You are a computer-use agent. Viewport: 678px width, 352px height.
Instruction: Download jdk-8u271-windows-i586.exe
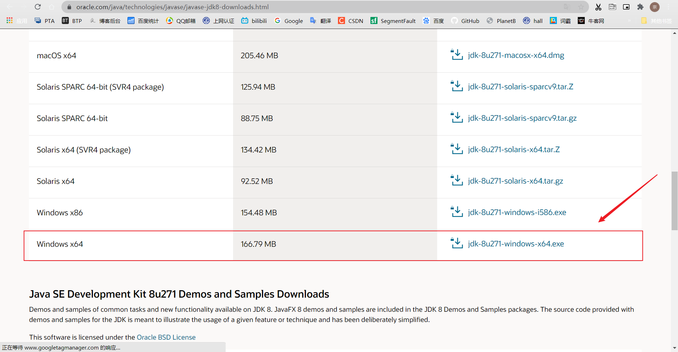tap(517, 212)
